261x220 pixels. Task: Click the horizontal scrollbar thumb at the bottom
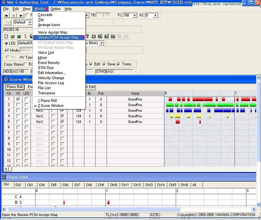pos(94,209)
